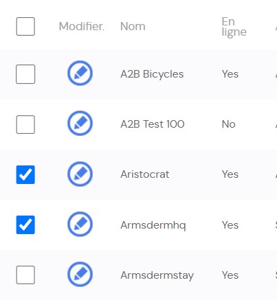277x300 pixels.
Task: Uncheck the Aristocrat checkbox
Action: [25, 174]
